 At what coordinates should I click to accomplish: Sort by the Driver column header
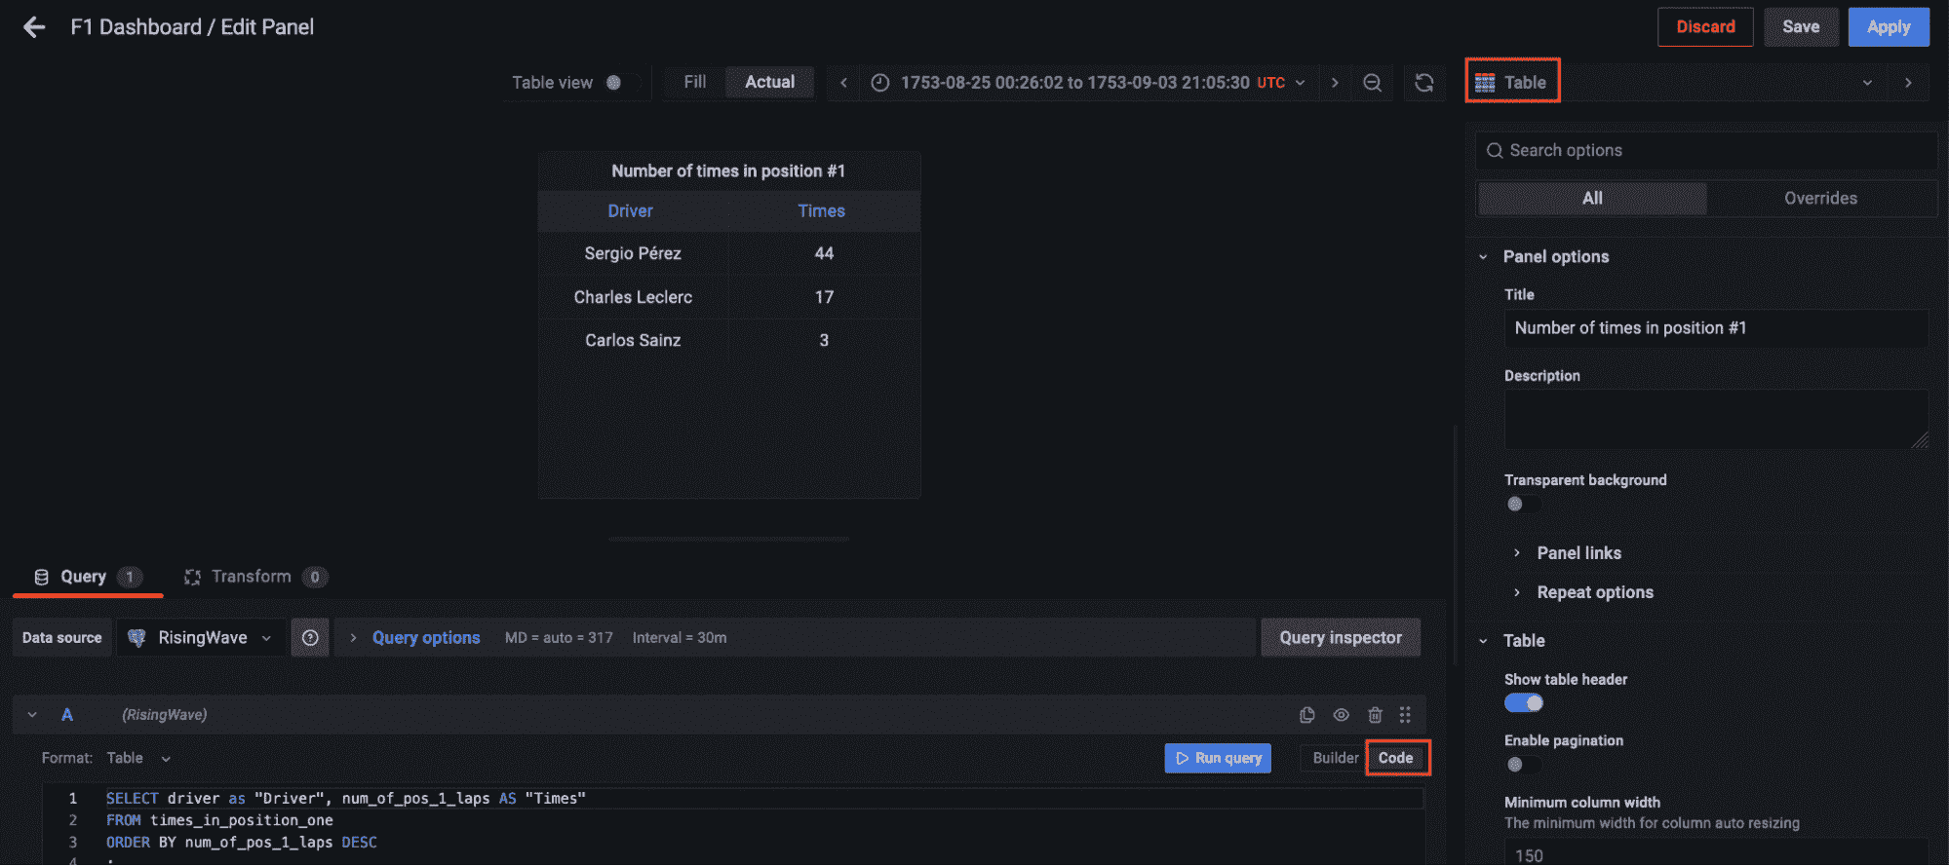(631, 211)
